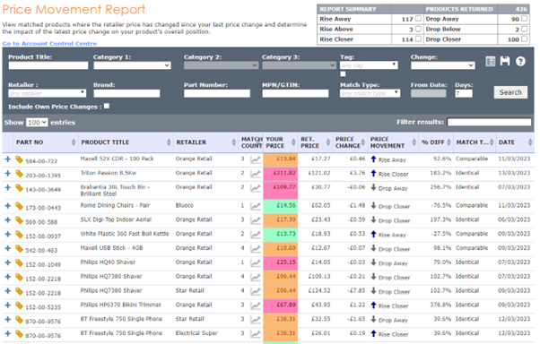Click the tag icon for part 152-00-5235
This screenshot has width=540, height=344.
point(20,305)
